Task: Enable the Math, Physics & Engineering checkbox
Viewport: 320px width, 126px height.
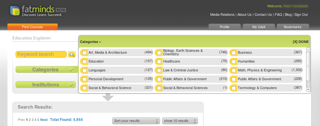Action: [x=234, y=70]
